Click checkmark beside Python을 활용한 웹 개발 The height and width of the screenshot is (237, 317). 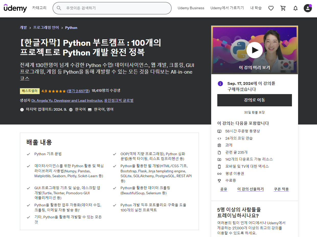(x=115, y=166)
